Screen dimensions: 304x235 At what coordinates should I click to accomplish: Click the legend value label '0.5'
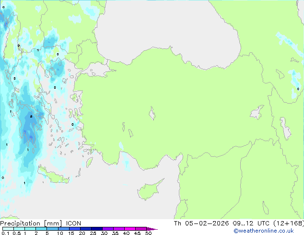17,233
